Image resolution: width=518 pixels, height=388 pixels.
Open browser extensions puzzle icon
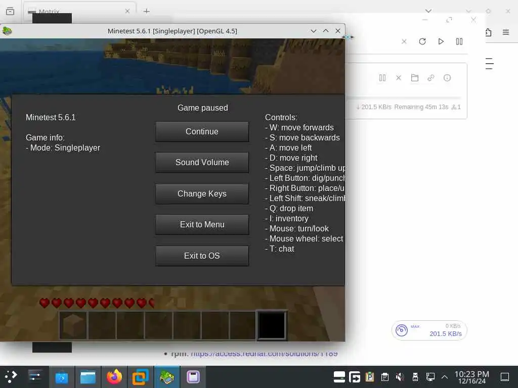(488, 32)
